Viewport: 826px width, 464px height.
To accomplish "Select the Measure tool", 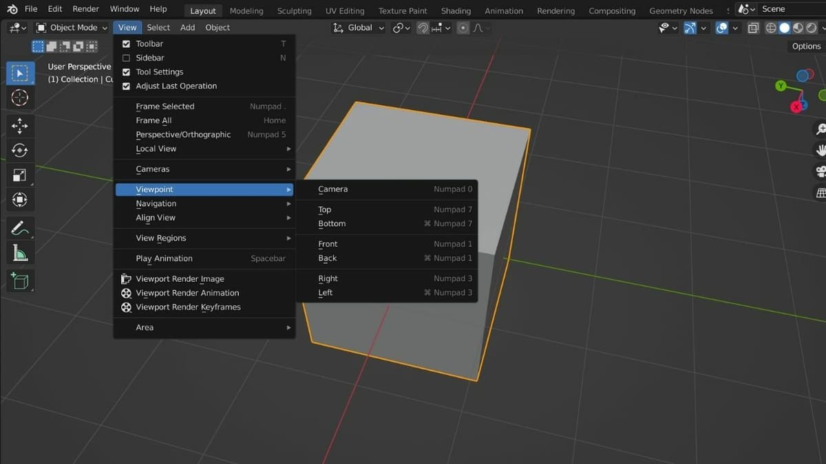I will pos(20,253).
